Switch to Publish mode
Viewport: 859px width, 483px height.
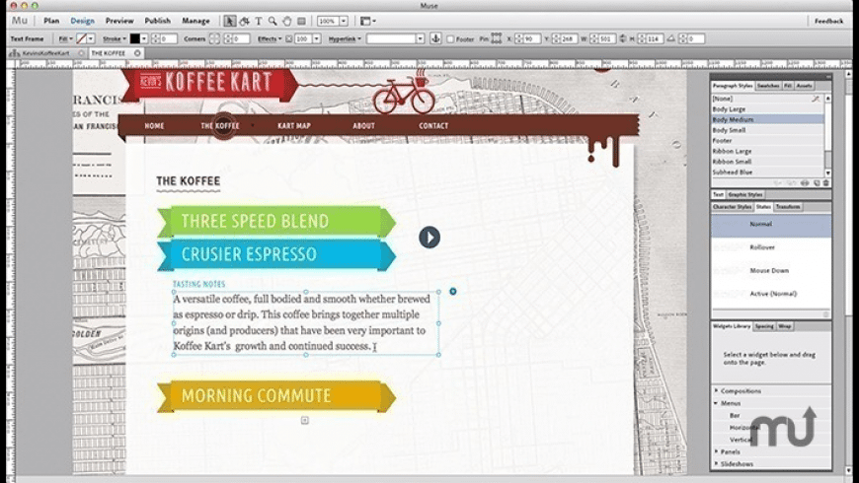(x=157, y=21)
